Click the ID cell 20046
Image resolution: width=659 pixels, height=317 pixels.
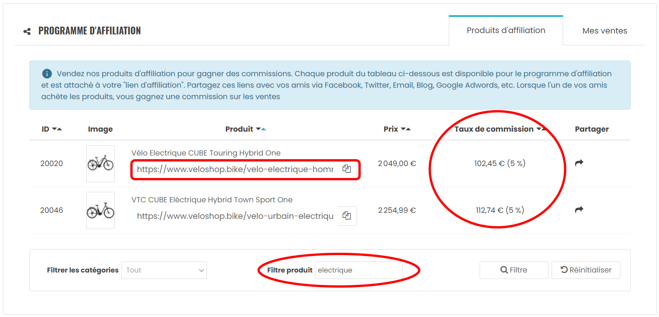[51, 210]
